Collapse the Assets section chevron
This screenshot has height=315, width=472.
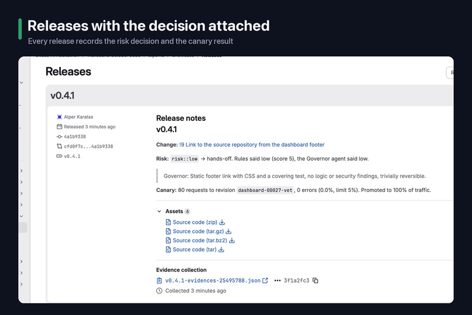pyautogui.click(x=159, y=211)
